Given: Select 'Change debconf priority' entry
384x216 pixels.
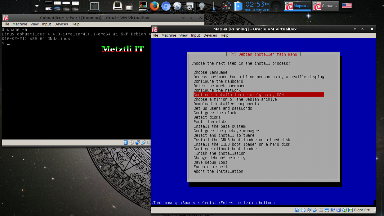Looking at the screenshot, I should pyautogui.click(x=220, y=158).
